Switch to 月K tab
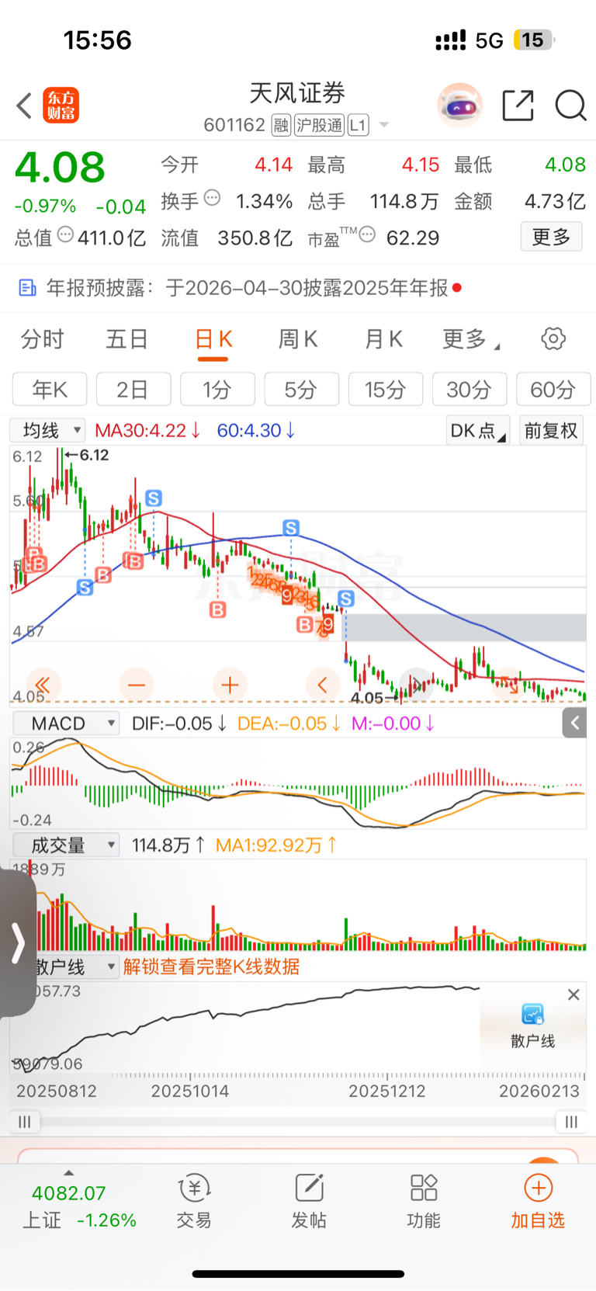The height and width of the screenshot is (1291, 596). 383,339
